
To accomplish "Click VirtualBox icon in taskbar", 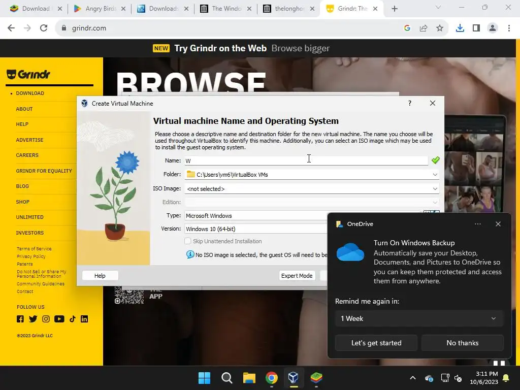I will (294, 378).
